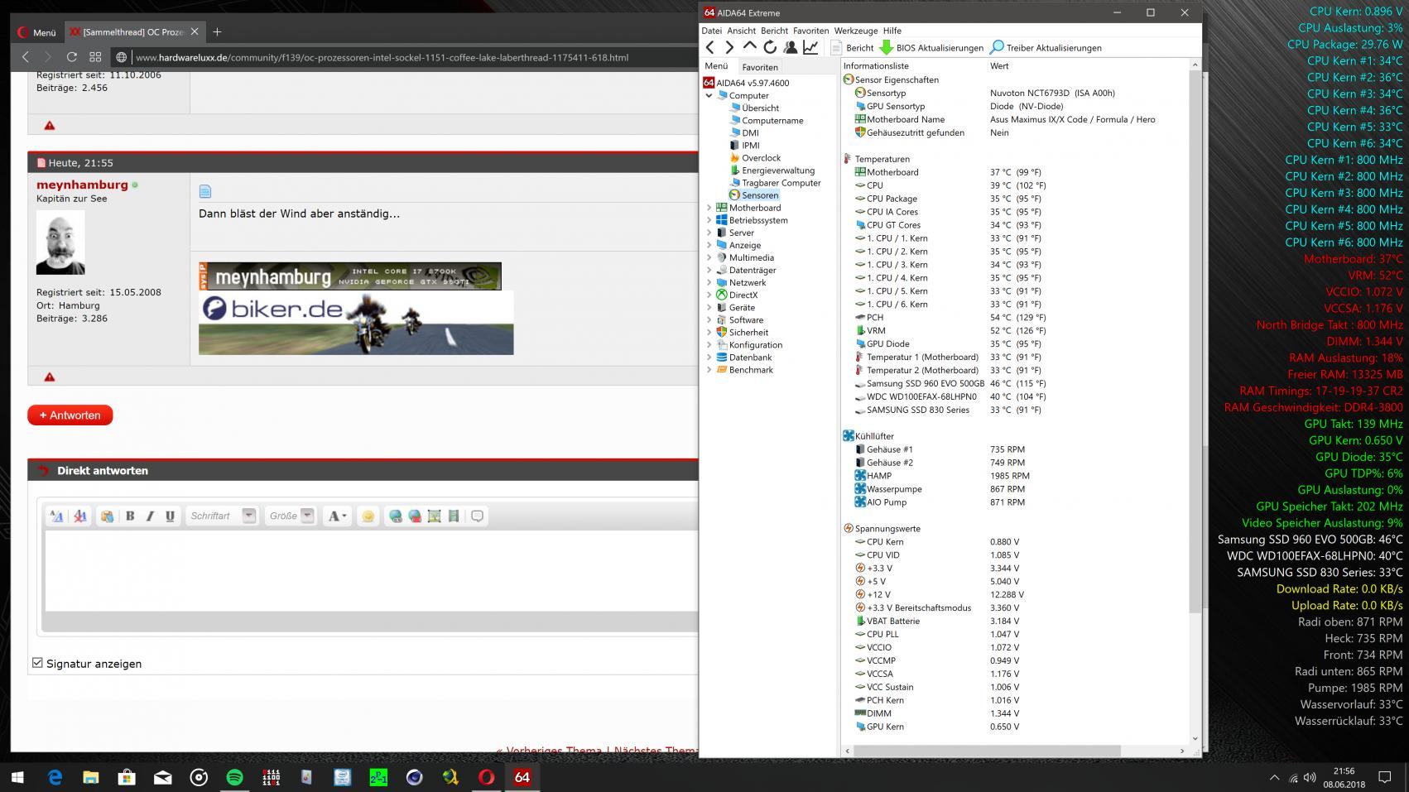Viewport: 1409px width, 792px height.
Task: Select Overclock in the AIDA64 tree
Action: point(761,157)
